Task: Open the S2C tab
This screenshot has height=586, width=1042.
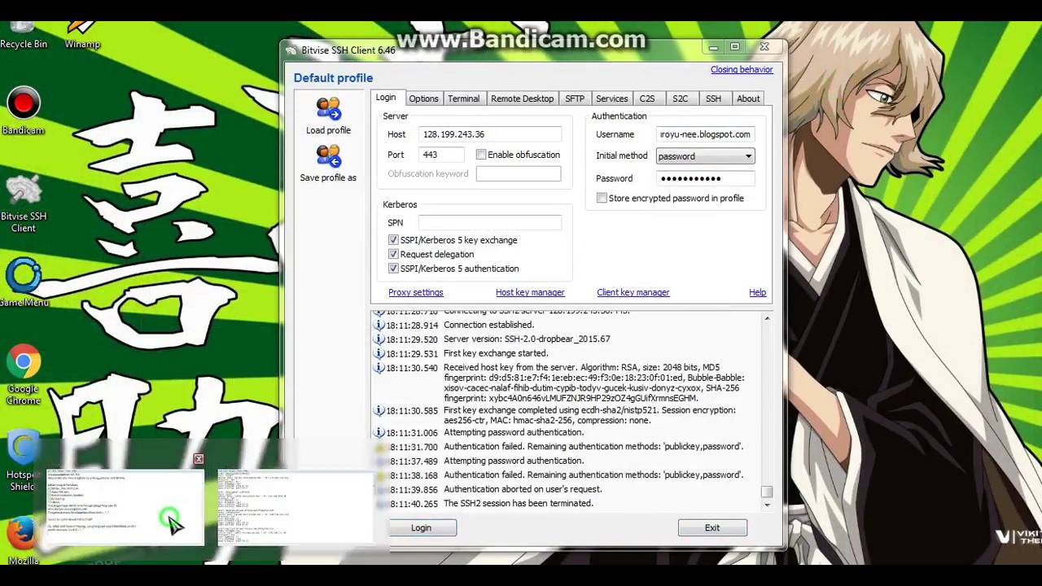Action: pyautogui.click(x=681, y=98)
